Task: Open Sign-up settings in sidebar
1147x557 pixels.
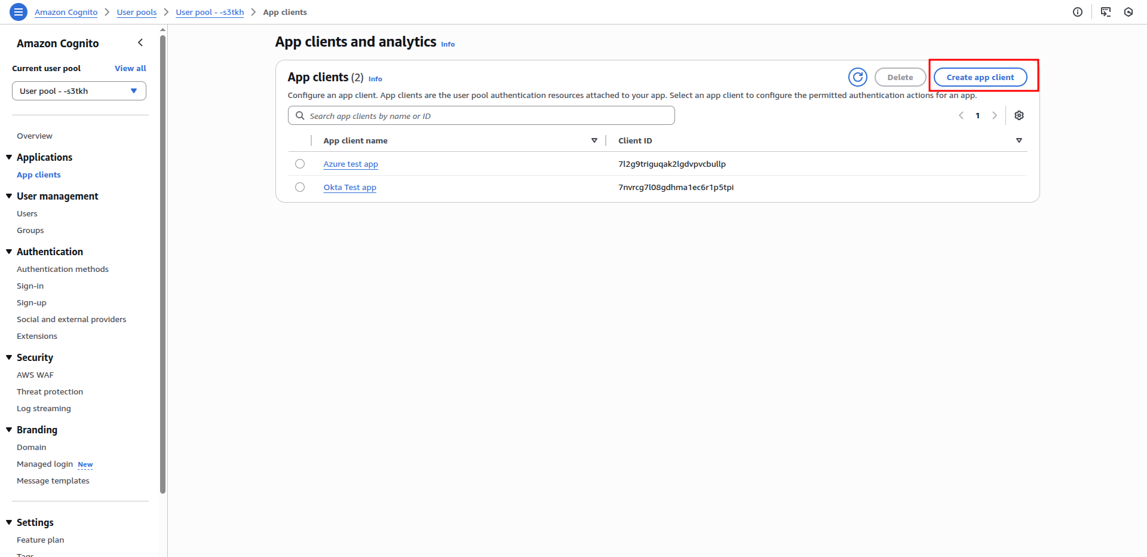Action: (x=32, y=302)
